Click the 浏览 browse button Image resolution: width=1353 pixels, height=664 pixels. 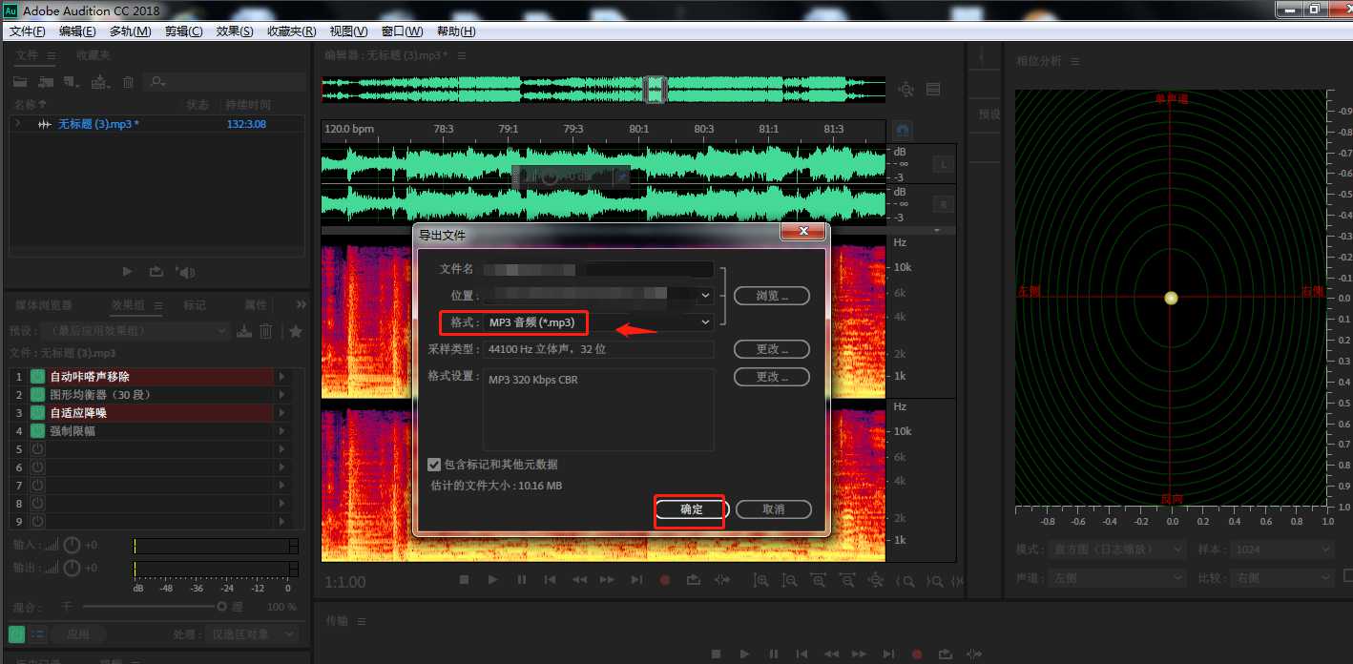click(771, 296)
